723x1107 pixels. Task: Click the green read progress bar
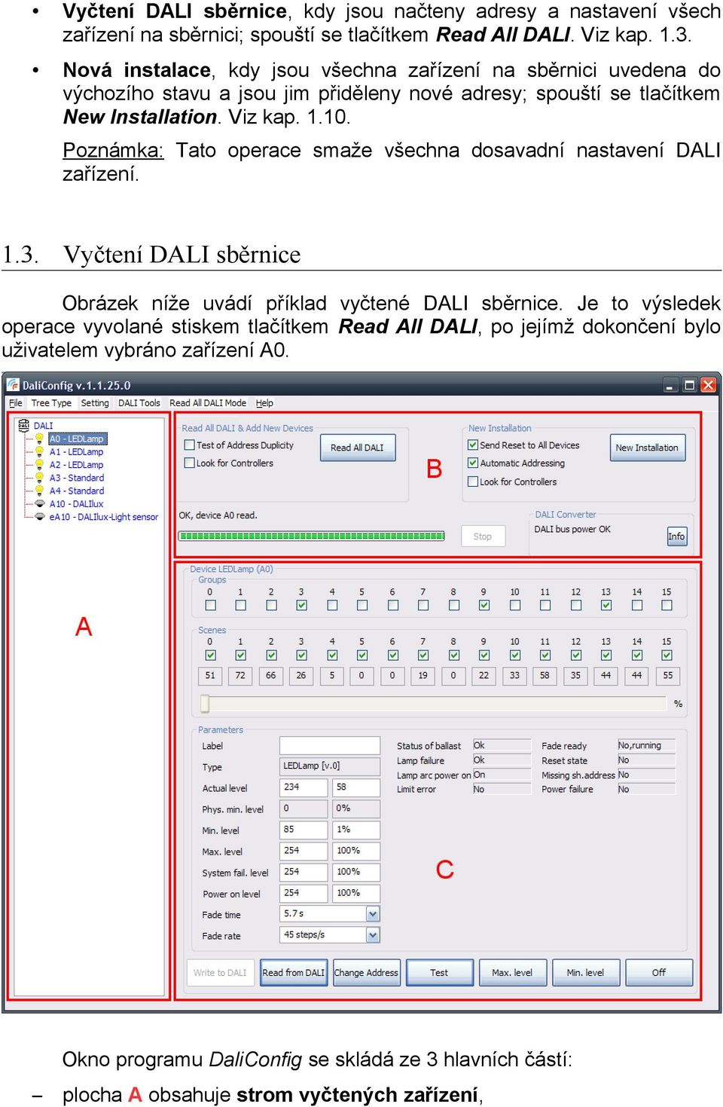pos(311,537)
